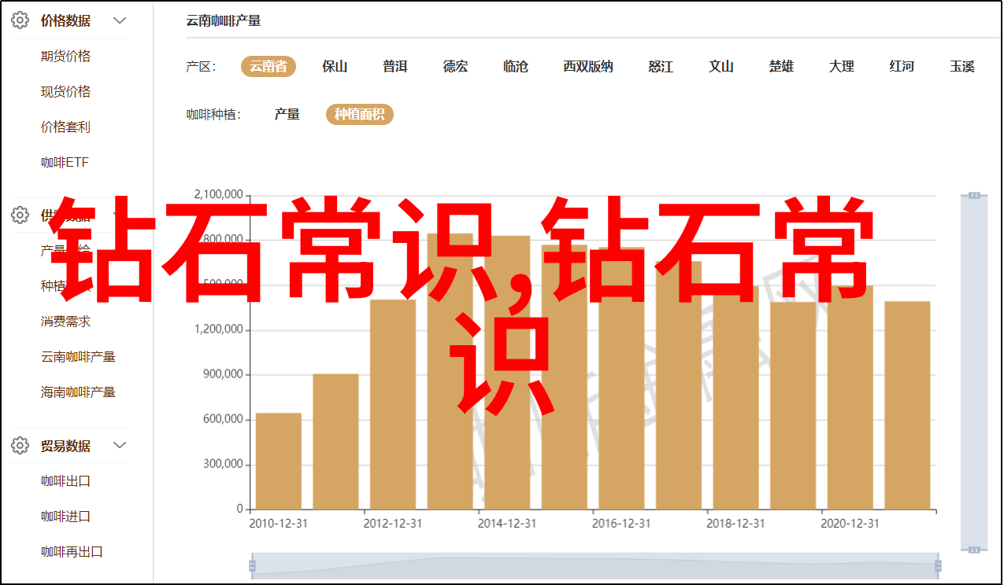The image size is (1004, 585).
Task: Open 云南咖啡产量 in the sidebar
Action: click(79, 356)
